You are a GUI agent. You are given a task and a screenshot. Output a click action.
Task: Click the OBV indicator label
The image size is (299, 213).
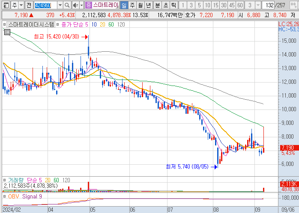(13, 196)
